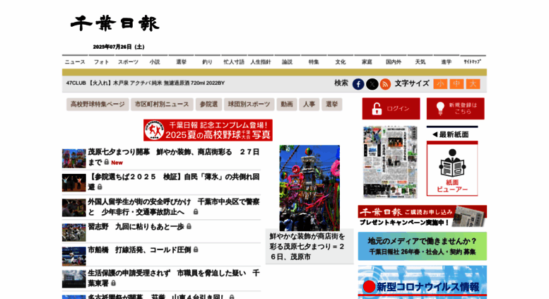Click the date 2025年07月26日（土）

click(x=119, y=47)
